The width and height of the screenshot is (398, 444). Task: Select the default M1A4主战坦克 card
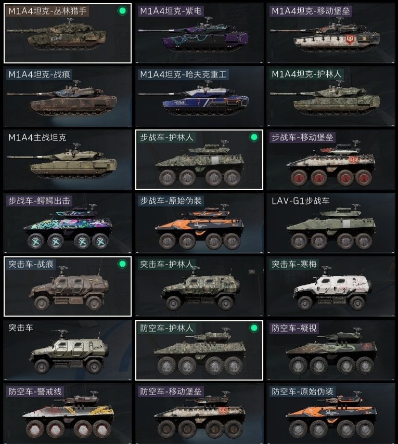68,160
